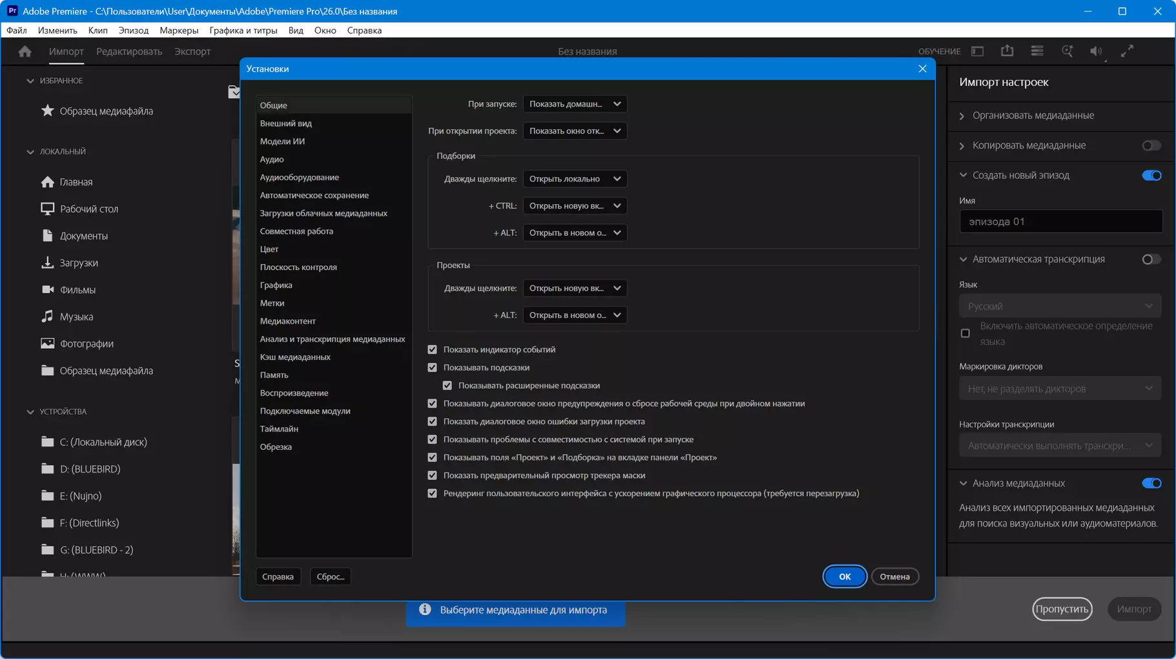The width and height of the screenshot is (1176, 659).
Task: Click the F: (Directlinks) folder icon
Action: 47,522
